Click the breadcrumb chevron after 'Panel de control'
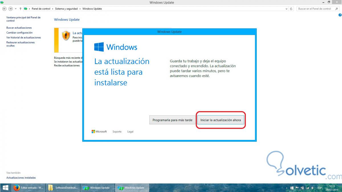Screen dimensions: 342x192 (52, 9)
